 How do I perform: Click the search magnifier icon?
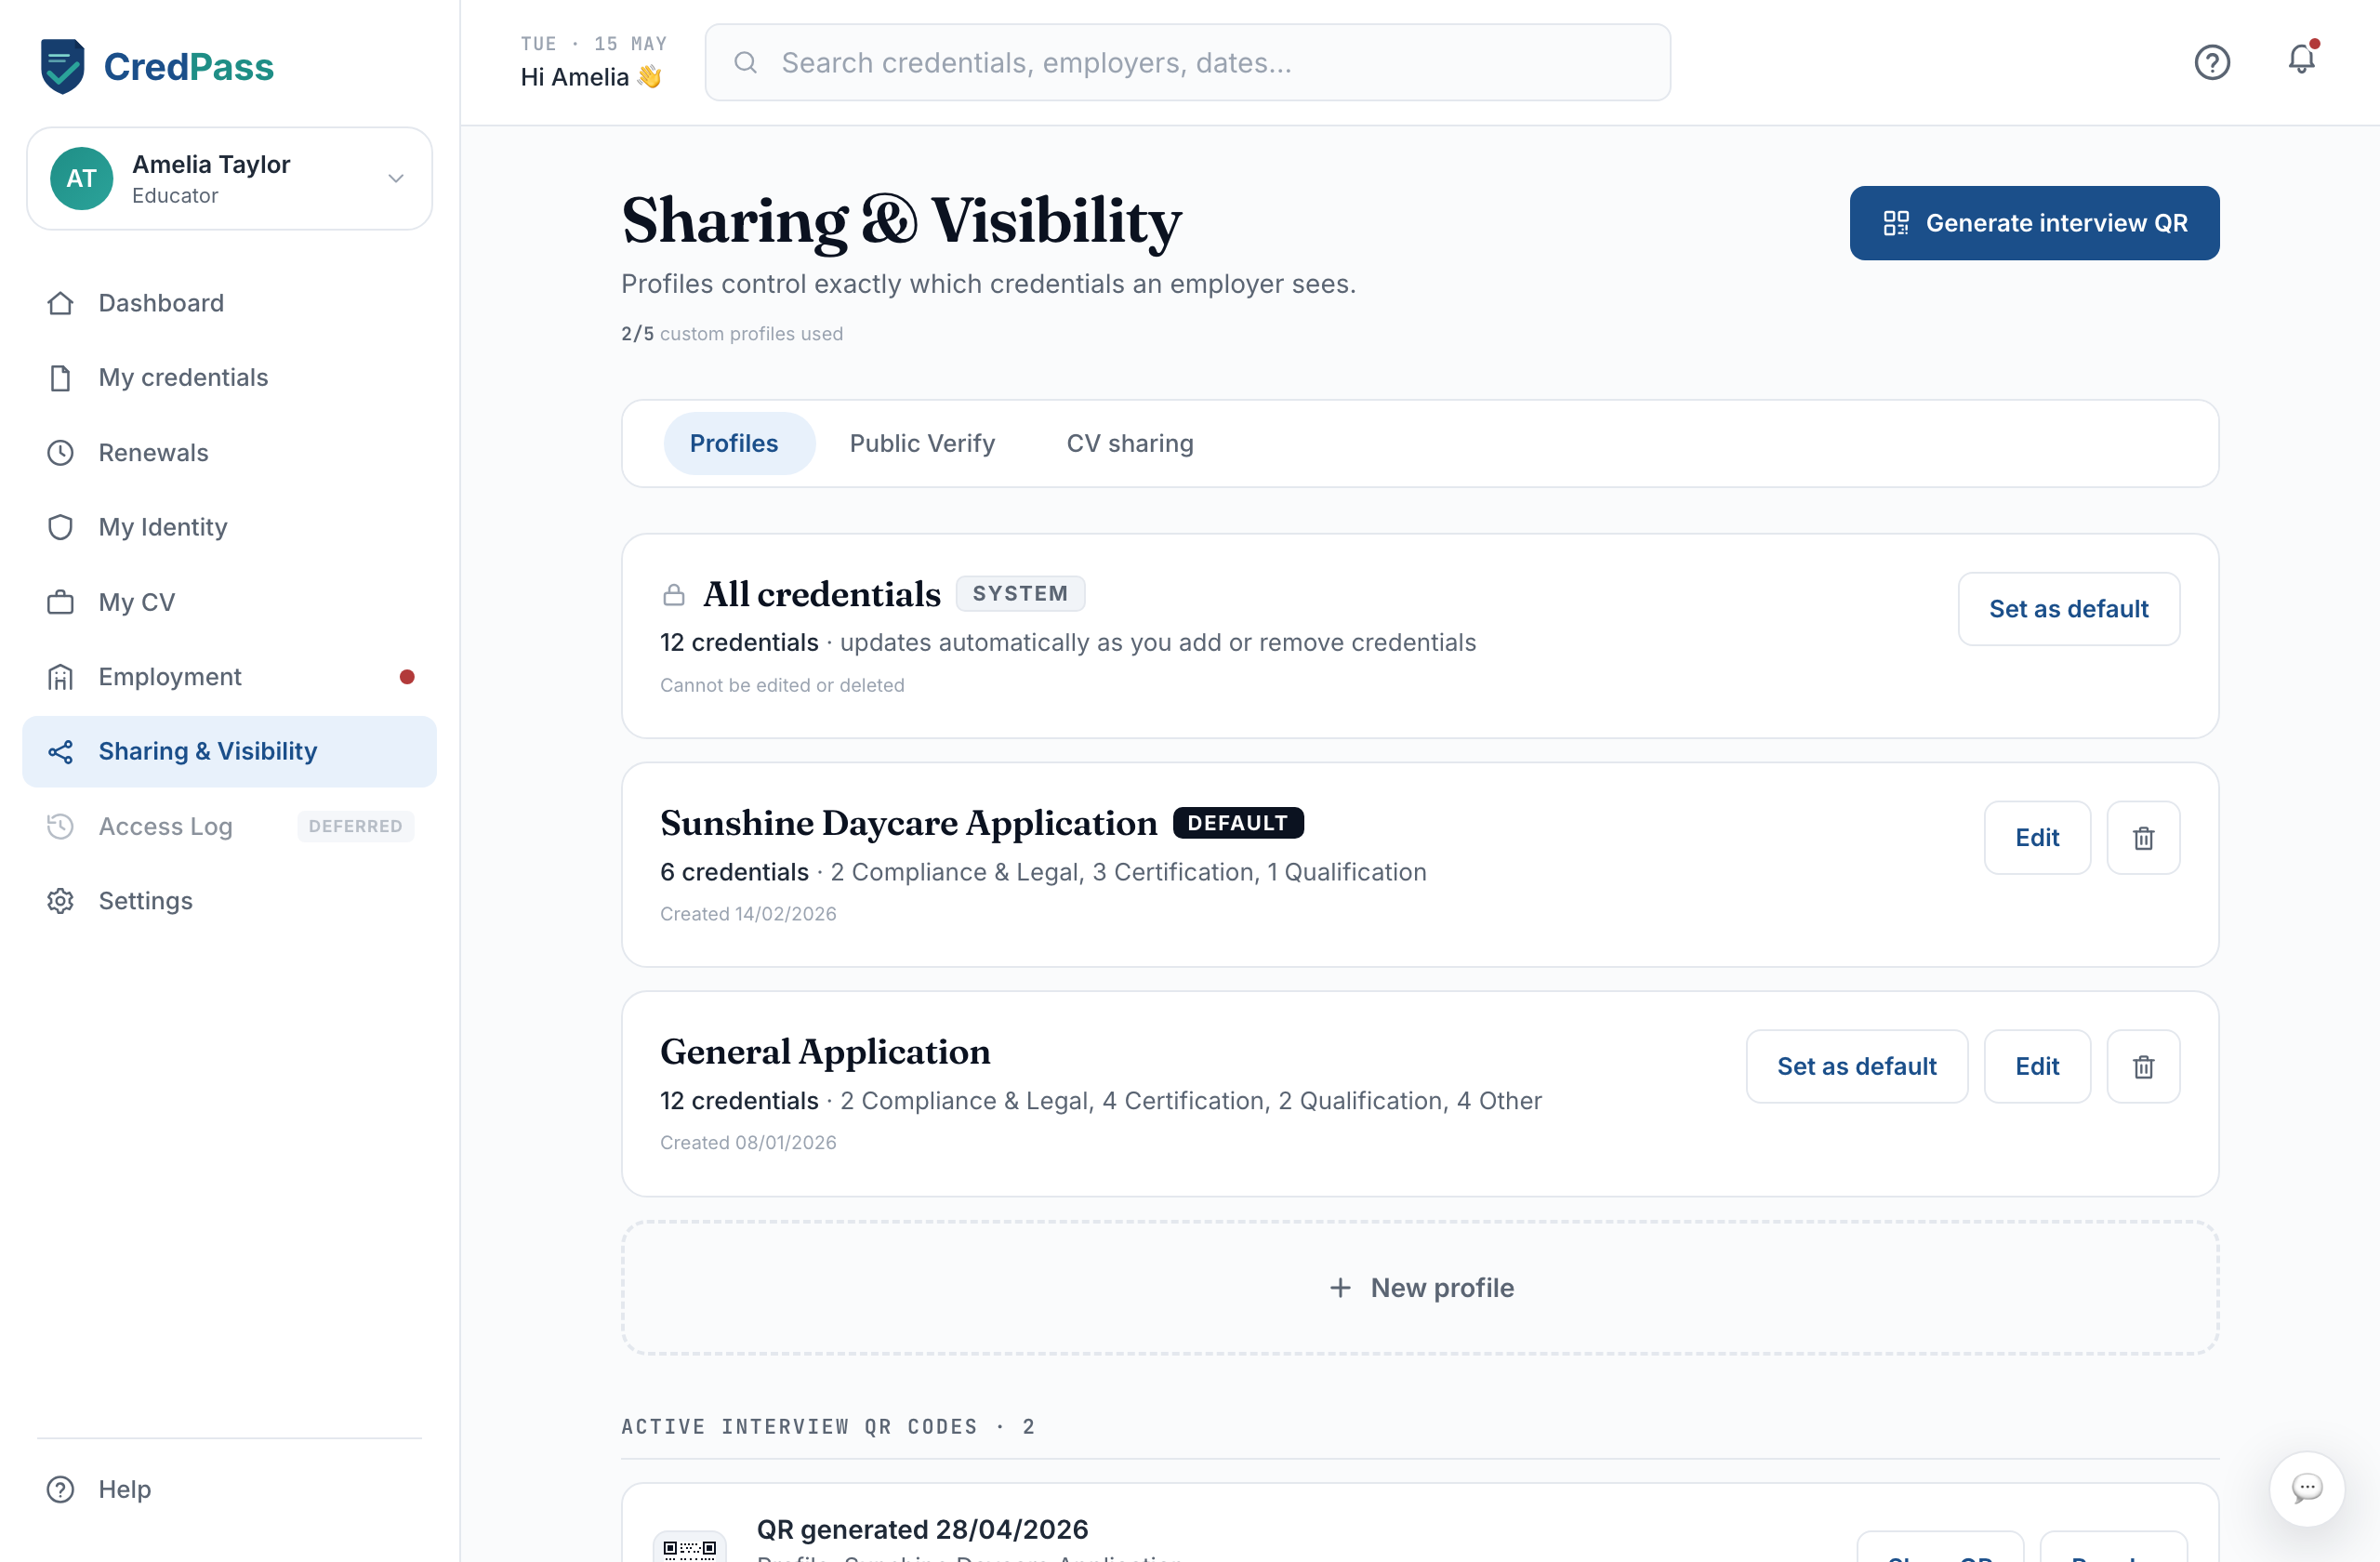point(745,63)
